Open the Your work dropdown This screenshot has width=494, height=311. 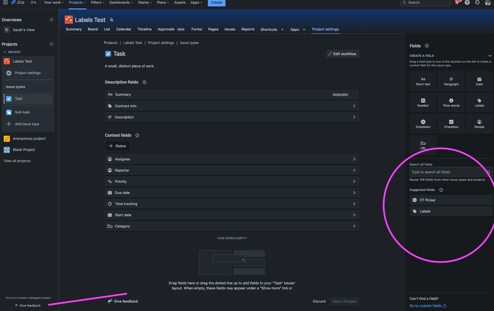[53, 2]
